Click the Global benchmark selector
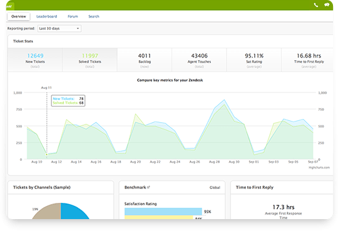Viewport: 338px width, 231px height. (x=215, y=187)
